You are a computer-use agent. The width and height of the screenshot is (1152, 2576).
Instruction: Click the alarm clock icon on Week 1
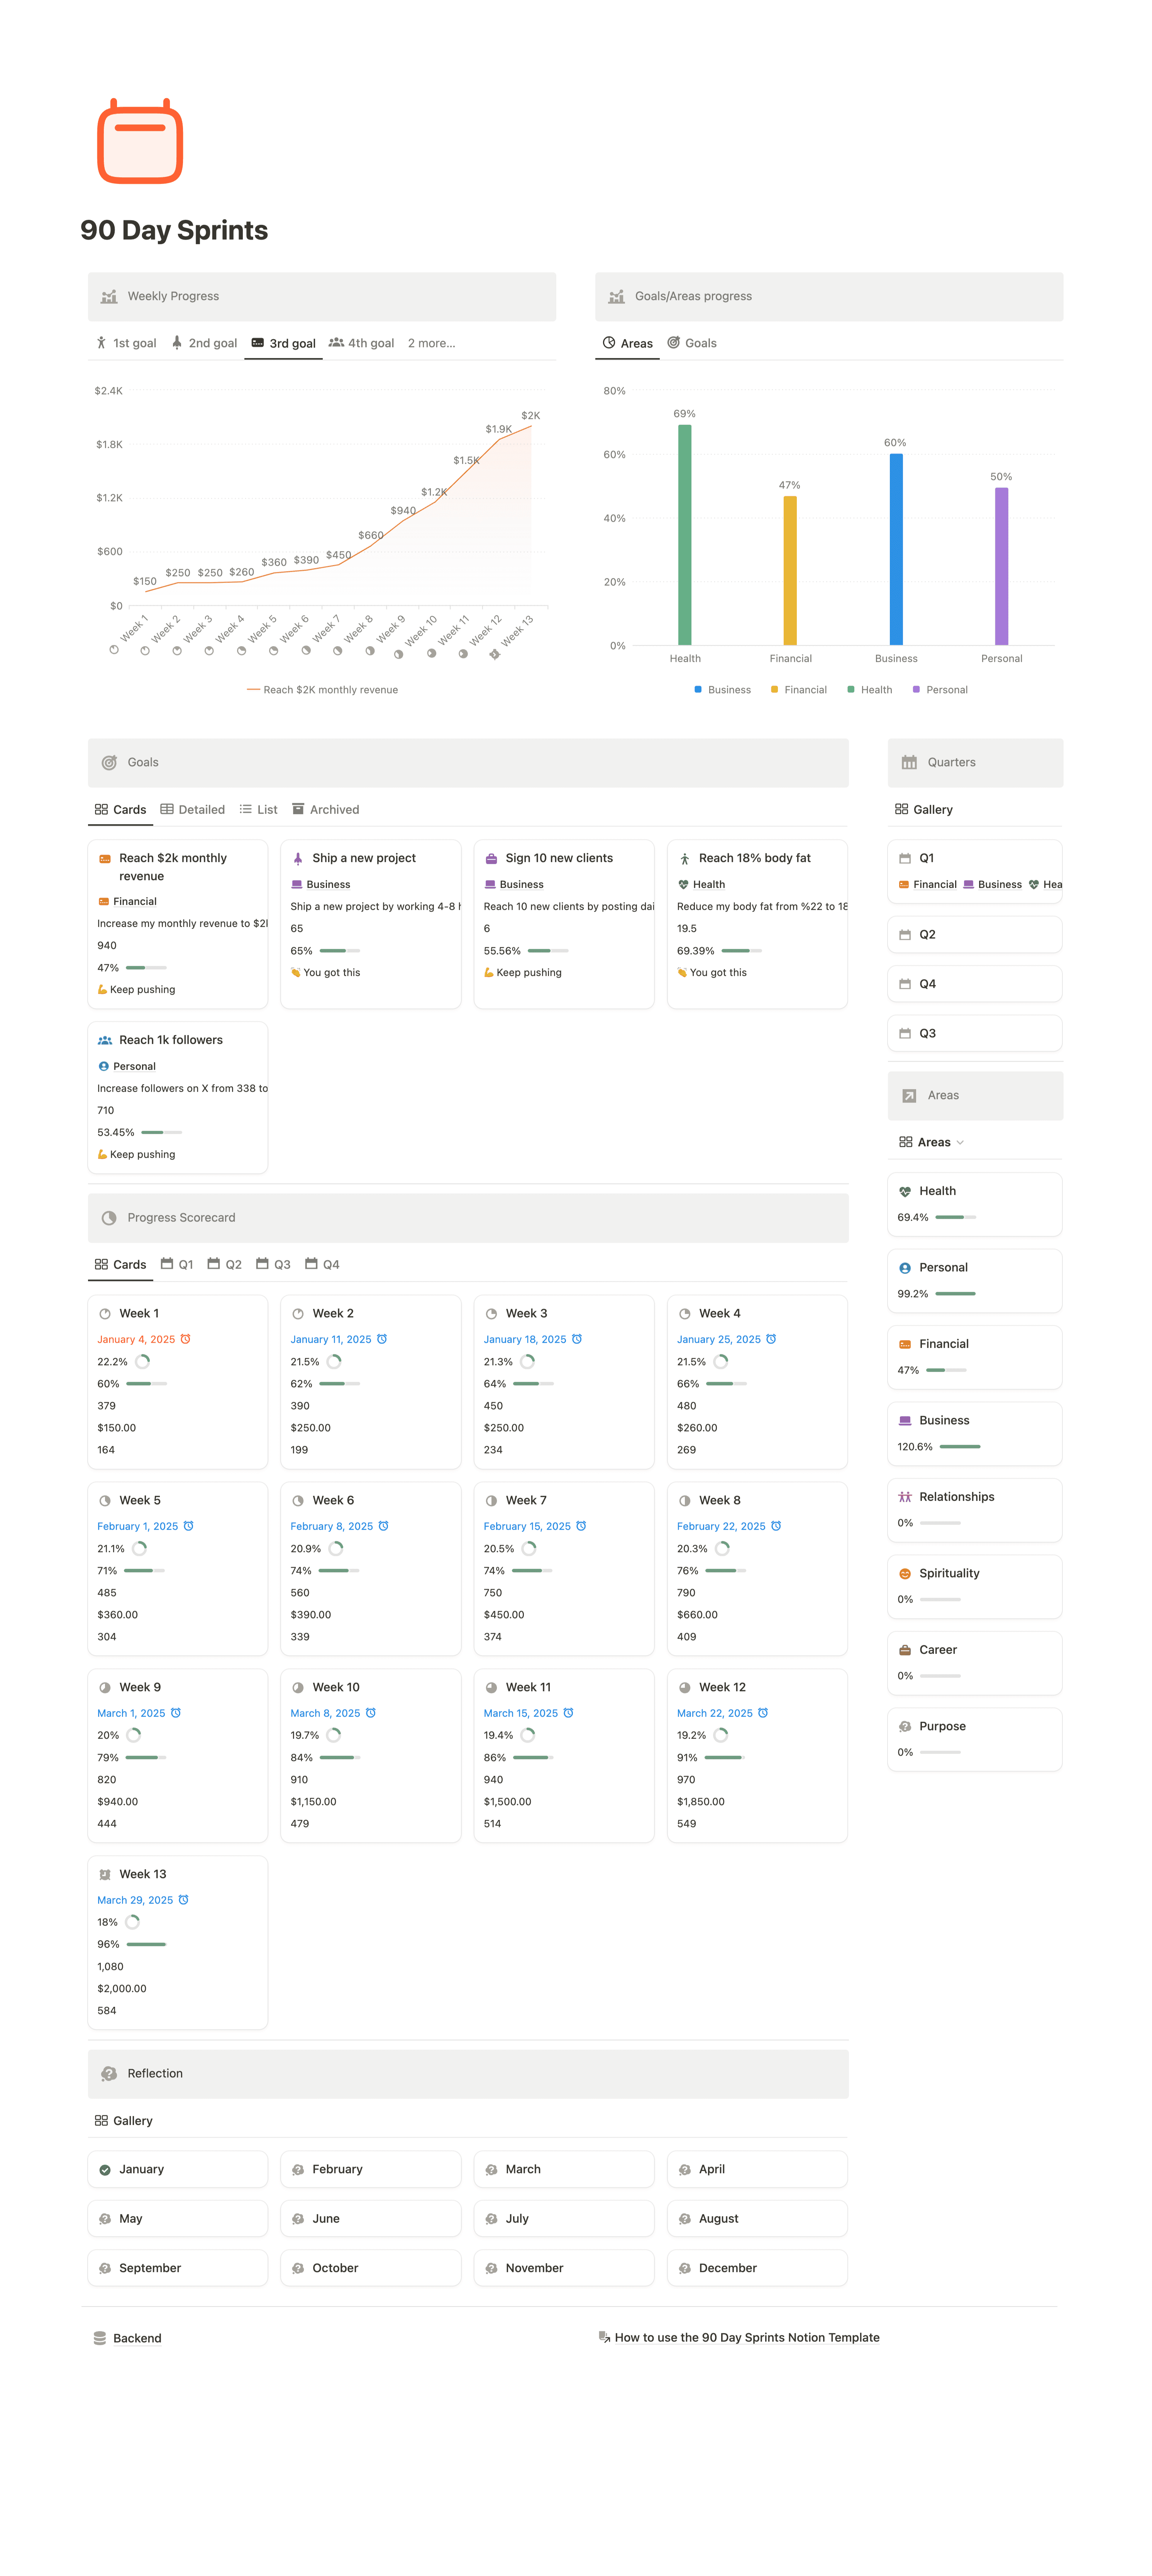point(185,1339)
